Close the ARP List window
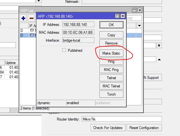This screenshot has width=180, height=136. click(140, 10)
